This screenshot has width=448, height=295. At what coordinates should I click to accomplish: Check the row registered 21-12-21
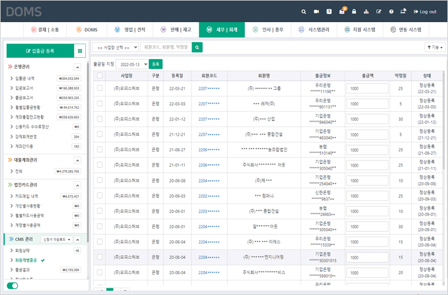pos(99,134)
